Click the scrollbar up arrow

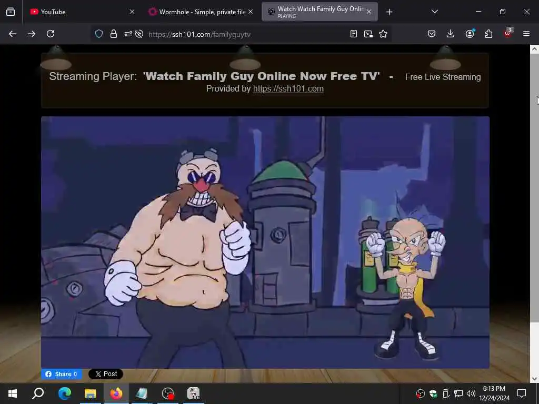pos(534,49)
